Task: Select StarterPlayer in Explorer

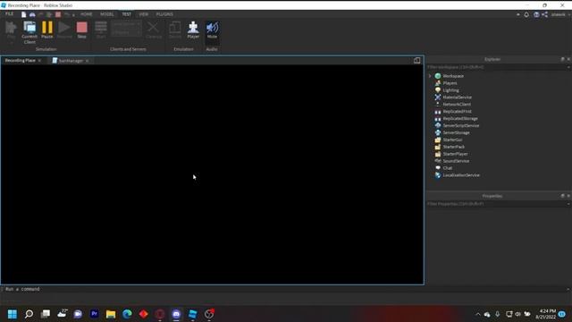Action: [x=455, y=154]
